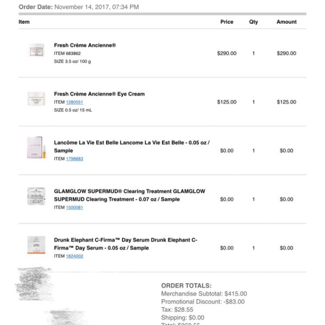
Task: Click the ORDER TOTALS heading
Action: [186, 286]
